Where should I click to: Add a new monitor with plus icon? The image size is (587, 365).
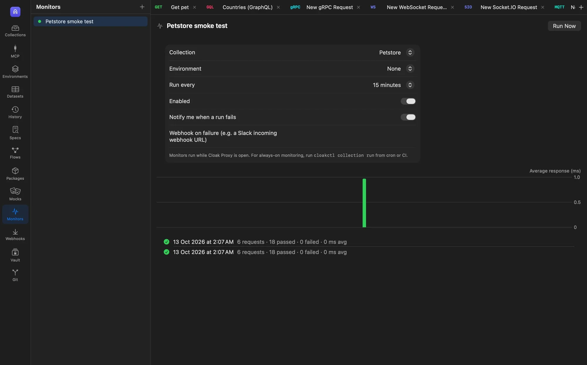click(x=142, y=7)
